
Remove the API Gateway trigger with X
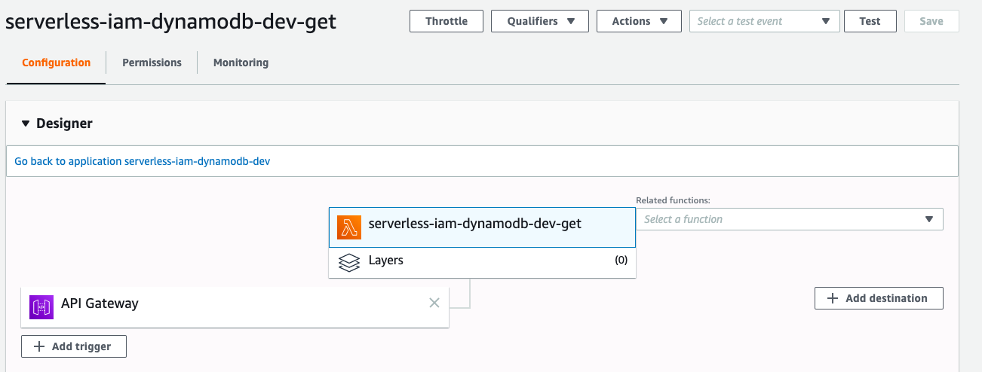[x=434, y=303]
